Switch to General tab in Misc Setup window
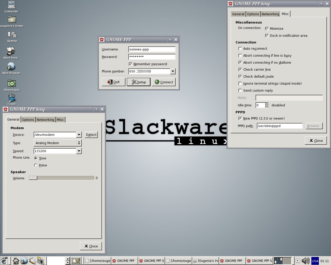331x265 pixels. pos(238,14)
